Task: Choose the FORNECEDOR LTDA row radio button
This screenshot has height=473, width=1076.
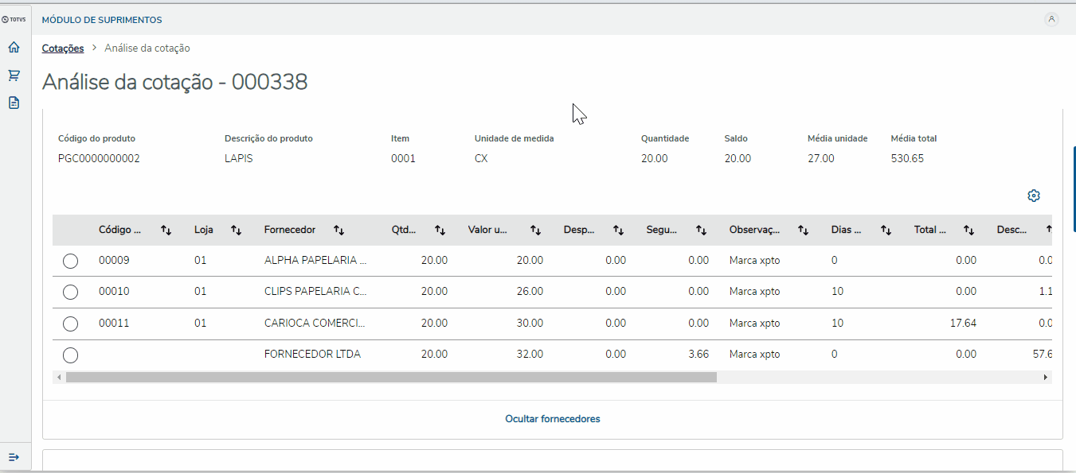Action: click(70, 355)
